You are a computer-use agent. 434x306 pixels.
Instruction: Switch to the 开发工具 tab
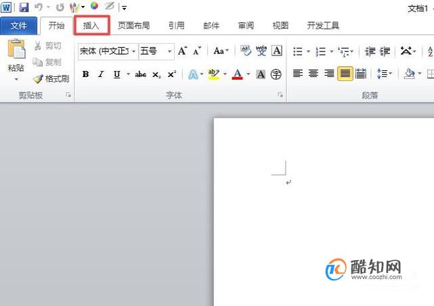point(323,26)
